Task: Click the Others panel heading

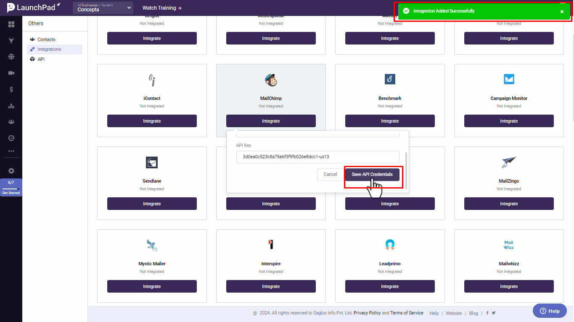Action: click(36, 24)
